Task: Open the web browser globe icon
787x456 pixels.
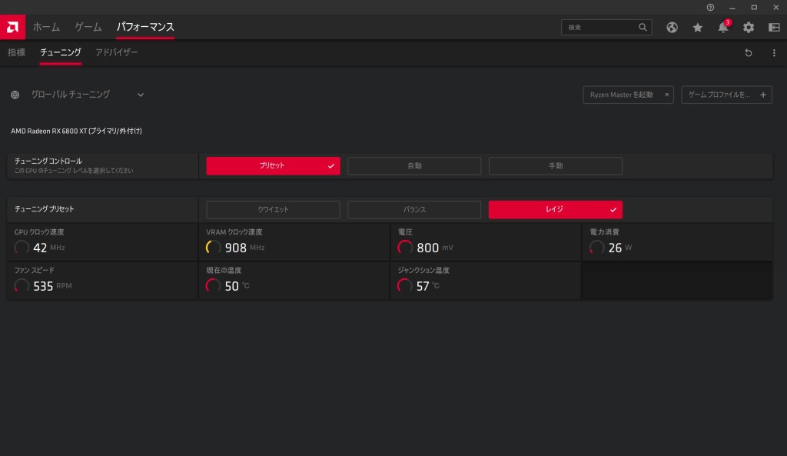Action: tap(672, 27)
